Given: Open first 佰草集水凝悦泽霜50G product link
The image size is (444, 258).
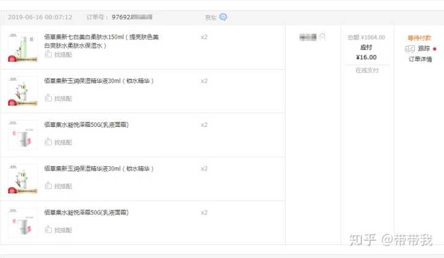Looking at the screenshot, I should (86, 125).
